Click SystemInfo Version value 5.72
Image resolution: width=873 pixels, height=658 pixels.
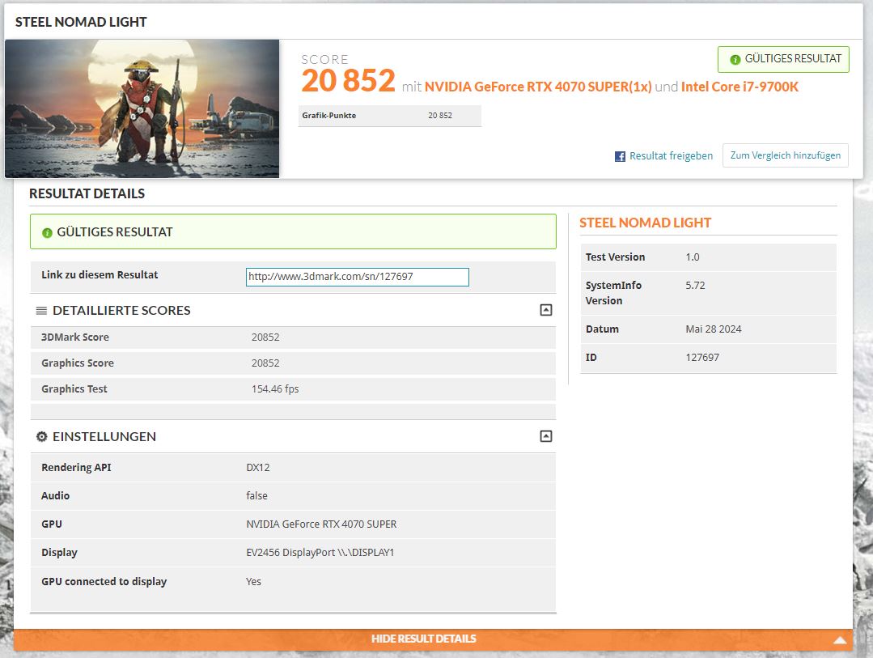tap(695, 285)
